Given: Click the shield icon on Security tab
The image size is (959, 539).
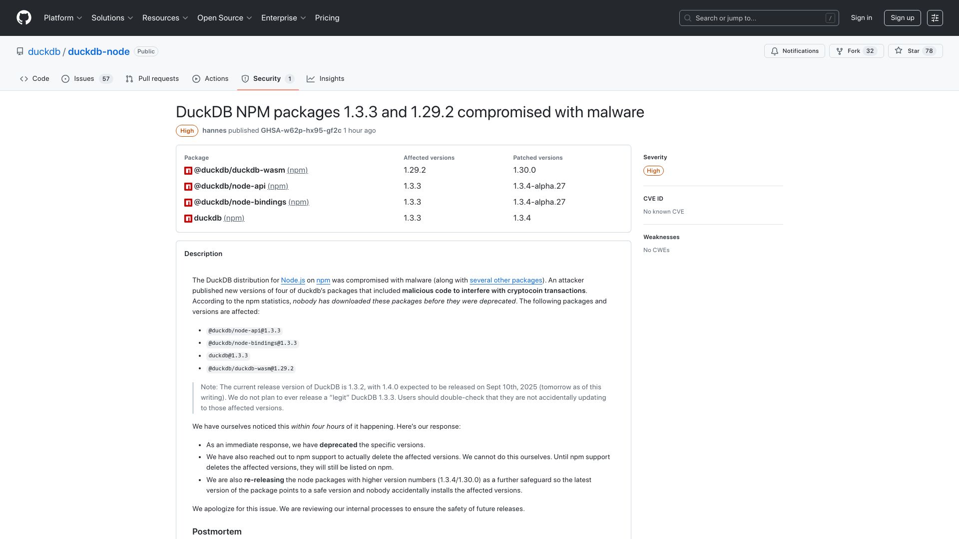Looking at the screenshot, I should pos(245,79).
